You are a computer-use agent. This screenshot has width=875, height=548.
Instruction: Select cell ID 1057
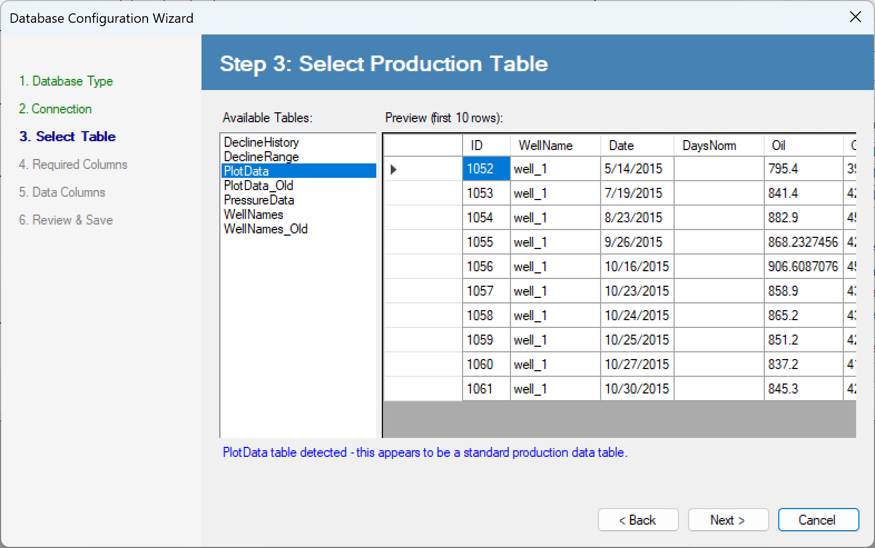[x=486, y=291]
